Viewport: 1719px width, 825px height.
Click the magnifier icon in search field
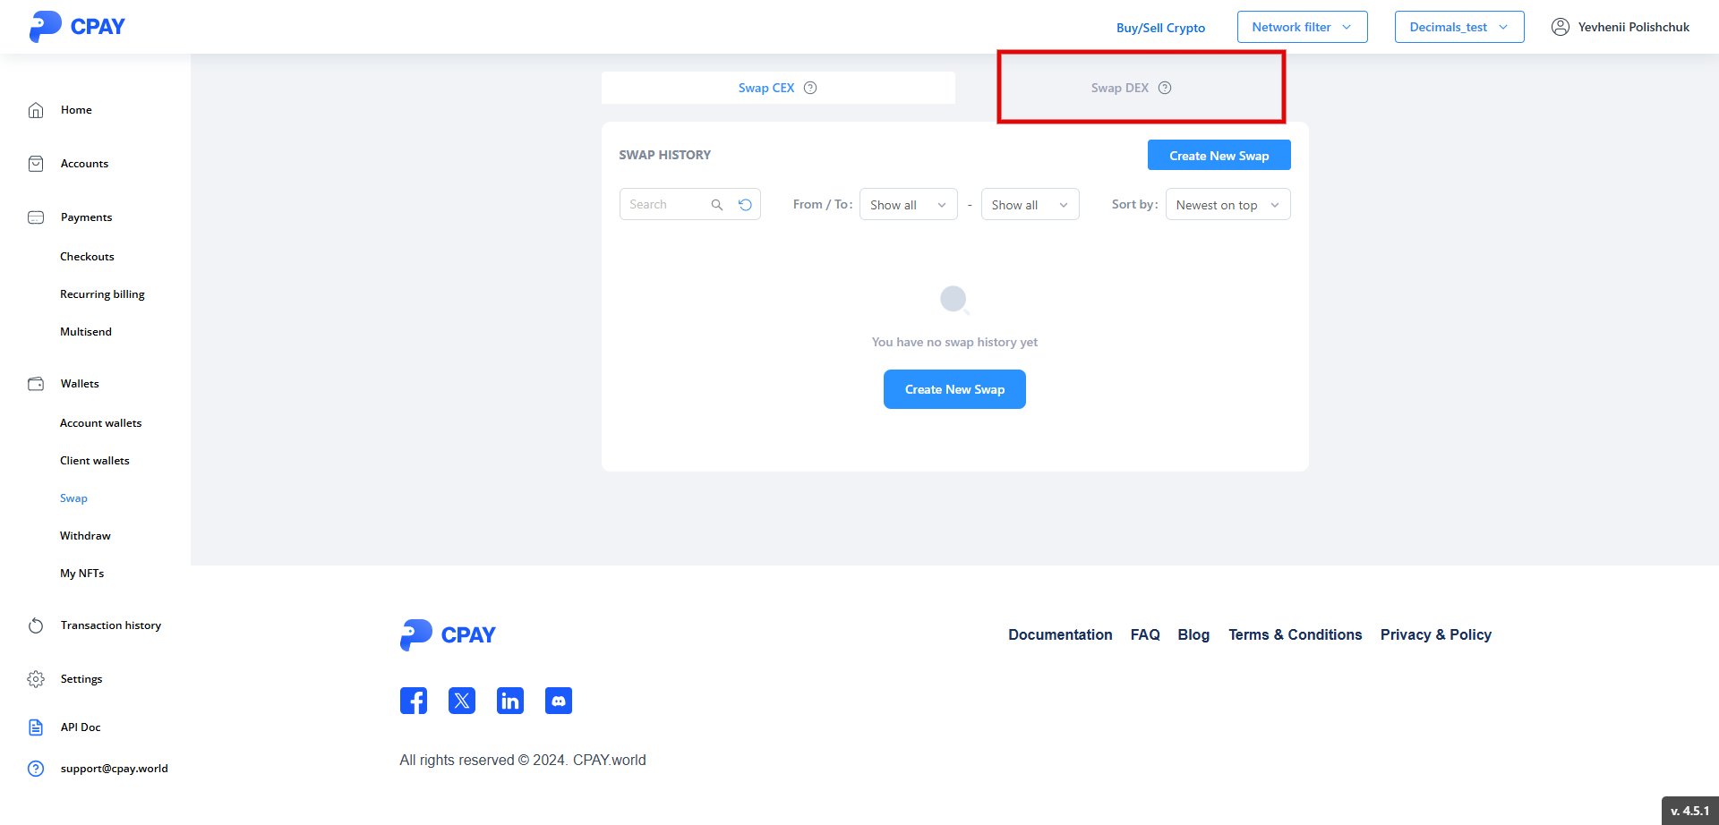717,205
